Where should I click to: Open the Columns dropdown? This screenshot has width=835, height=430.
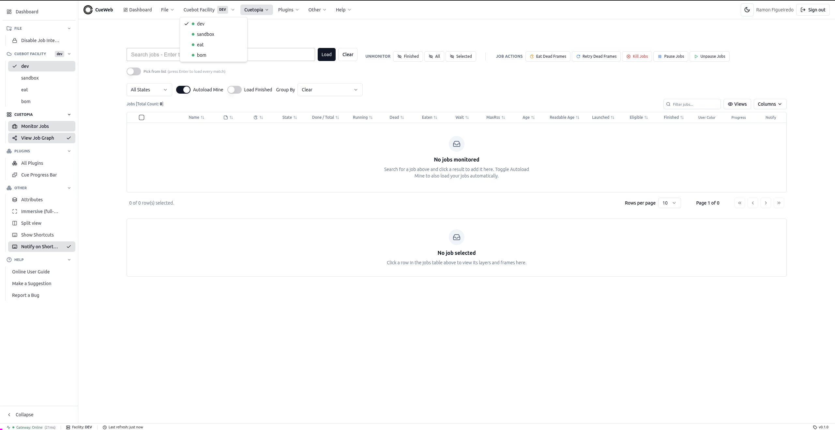tap(770, 104)
